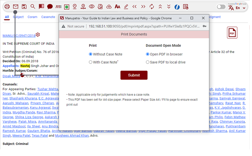
Task: Select With Case Note option
Action: pos(91,62)
